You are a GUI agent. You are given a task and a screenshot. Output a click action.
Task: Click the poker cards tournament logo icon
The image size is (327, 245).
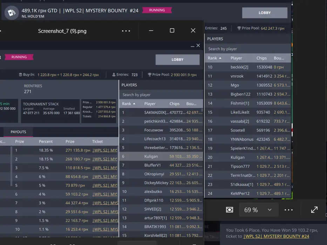12,13
